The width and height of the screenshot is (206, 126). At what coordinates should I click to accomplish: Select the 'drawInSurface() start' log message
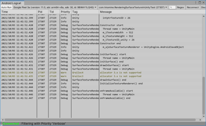pos(114,65)
